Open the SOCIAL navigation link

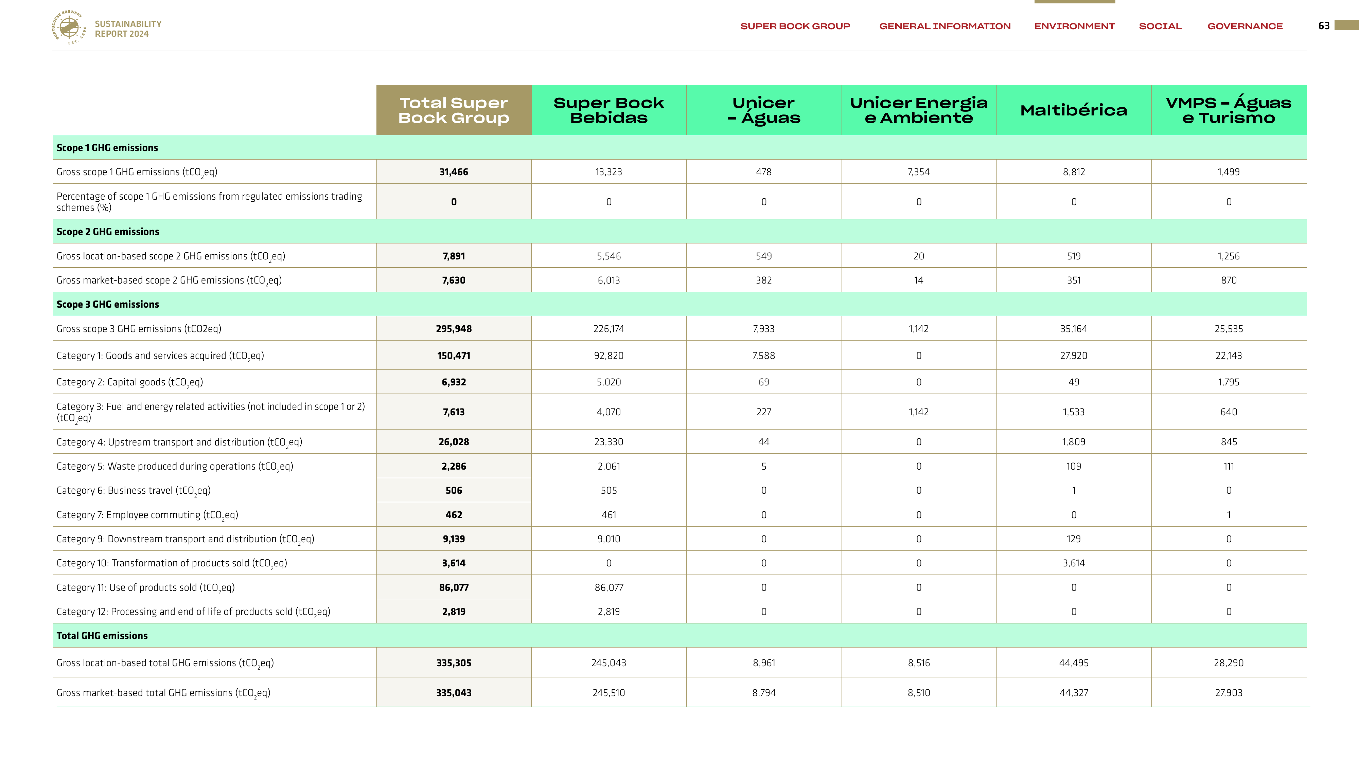tap(1160, 26)
